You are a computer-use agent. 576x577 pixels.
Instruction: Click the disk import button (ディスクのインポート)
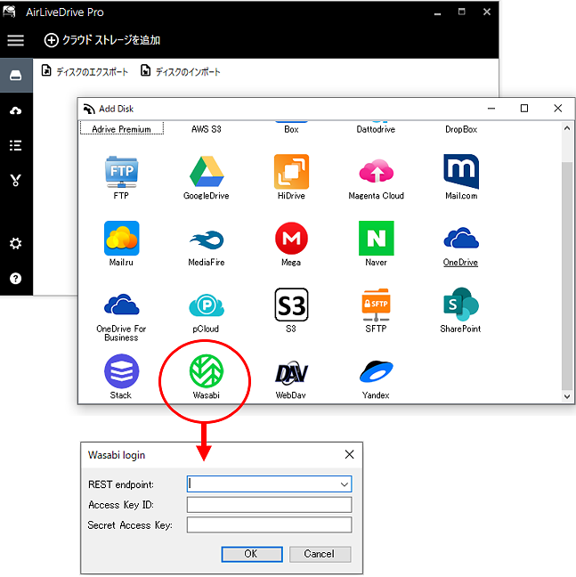point(180,71)
